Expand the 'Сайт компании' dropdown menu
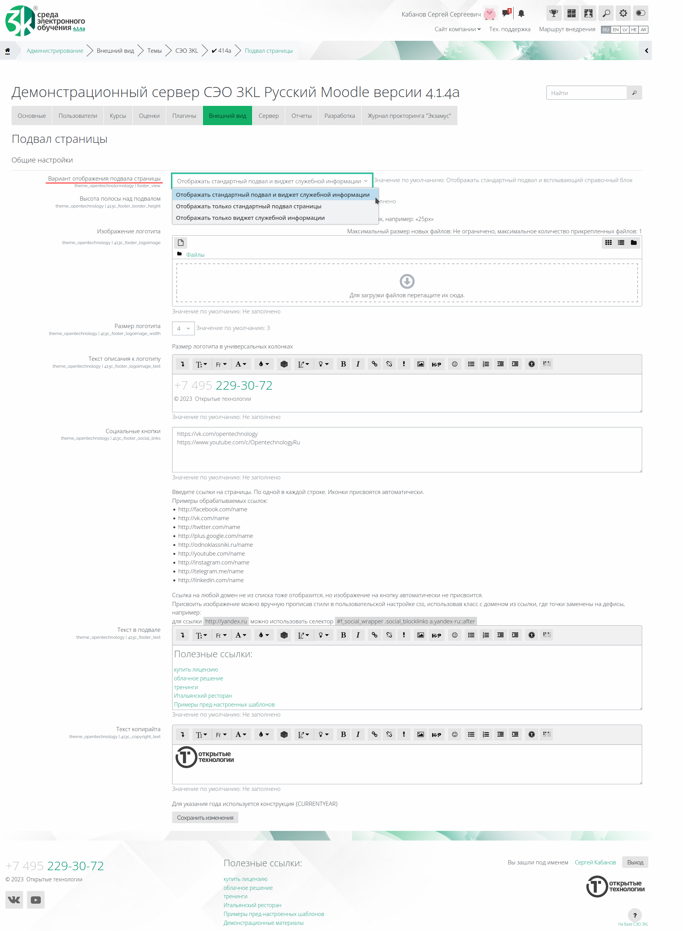683x931 pixels. [457, 29]
